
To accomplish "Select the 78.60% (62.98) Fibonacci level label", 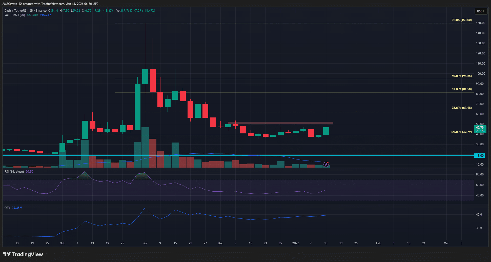I will tap(462, 108).
